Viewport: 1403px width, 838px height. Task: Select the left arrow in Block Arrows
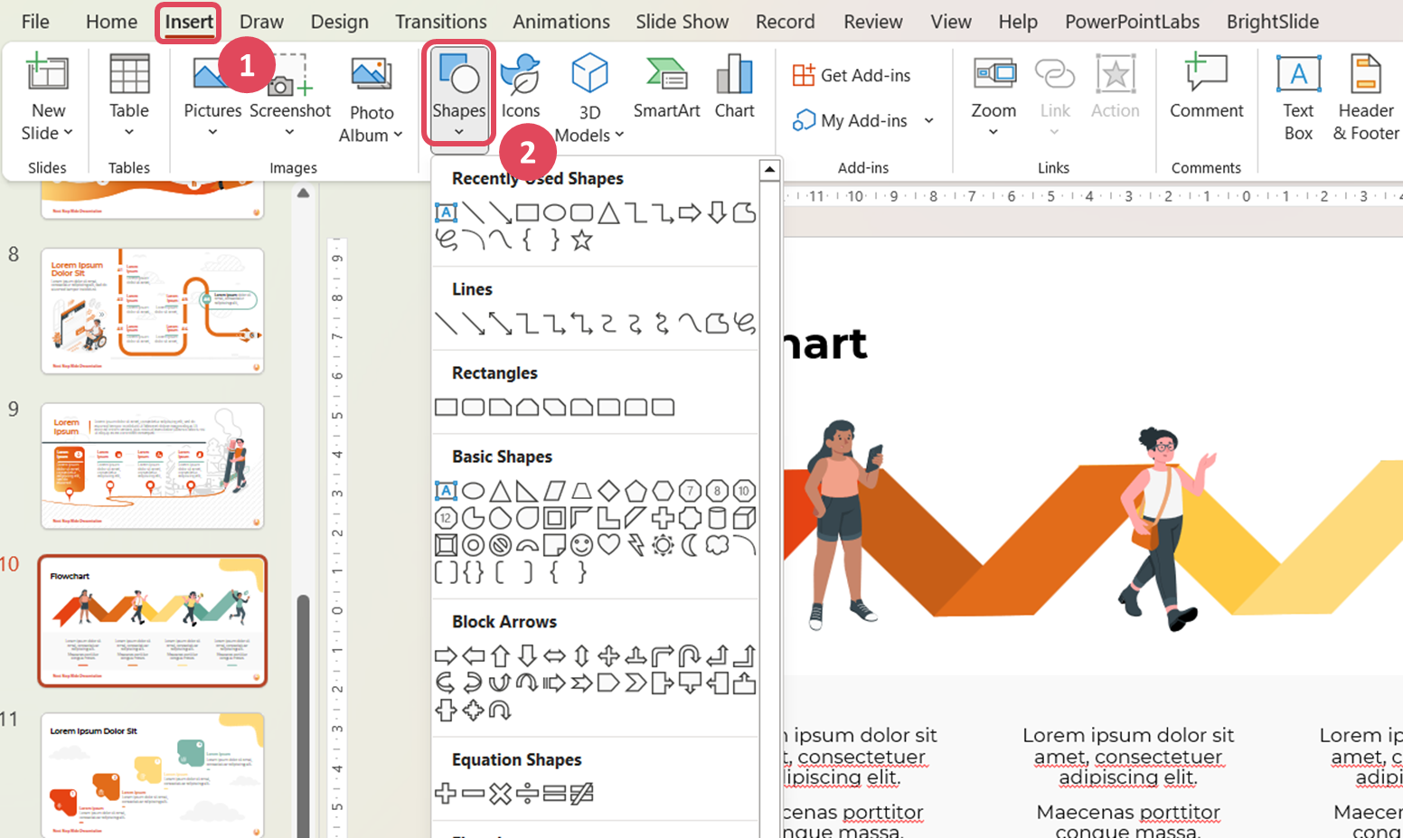(473, 656)
